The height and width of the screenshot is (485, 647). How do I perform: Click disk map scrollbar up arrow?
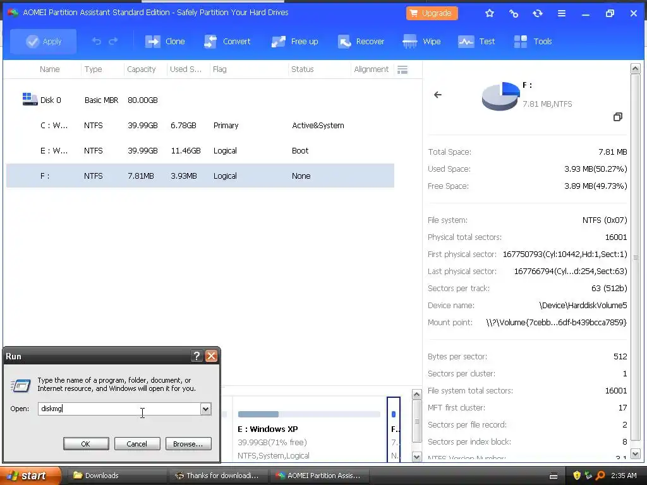point(417,395)
